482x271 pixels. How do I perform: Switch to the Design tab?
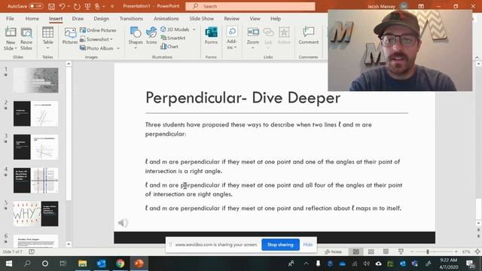[x=101, y=18]
